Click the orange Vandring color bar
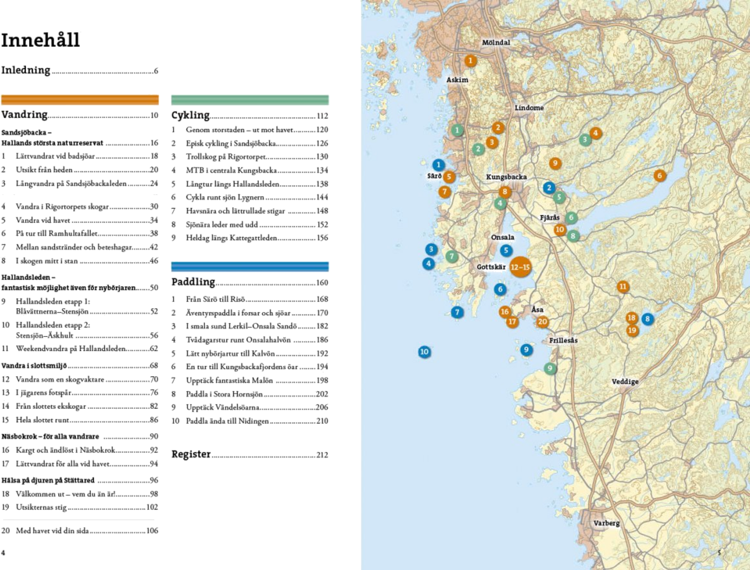This screenshot has height=570, width=750. coord(80,100)
